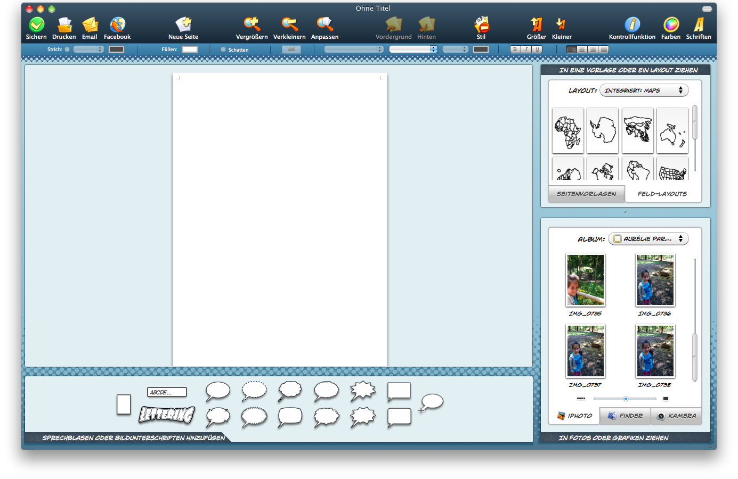Viewport: 738px width, 479px height.
Task: Toggle the Schatten shadow checkbox
Action: pos(223,49)
